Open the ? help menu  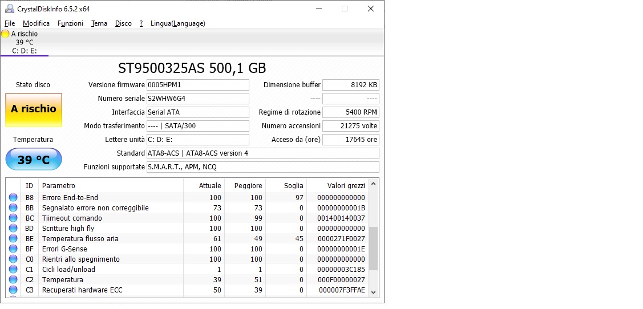click(x=141, y=23)
